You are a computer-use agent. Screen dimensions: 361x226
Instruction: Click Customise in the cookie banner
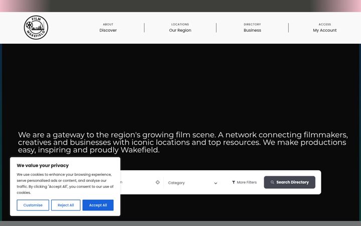33,205
